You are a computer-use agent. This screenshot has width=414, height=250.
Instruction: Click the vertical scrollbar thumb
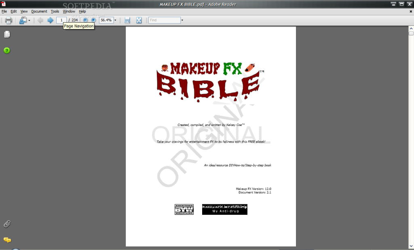[x=411, y=33]
